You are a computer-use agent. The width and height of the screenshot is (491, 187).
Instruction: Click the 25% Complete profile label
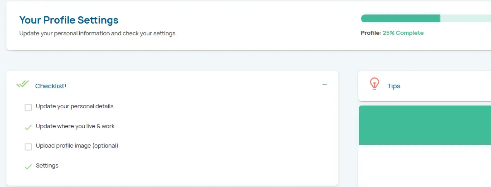click(403, 33)
